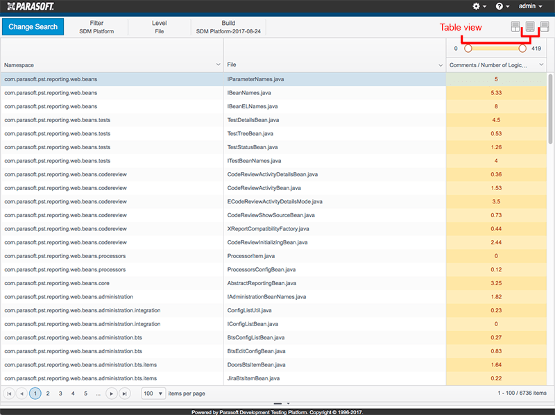555x415 pixels.
Task: Select the ProcessorItem.java file cell
Action: [x=334, y=256]
